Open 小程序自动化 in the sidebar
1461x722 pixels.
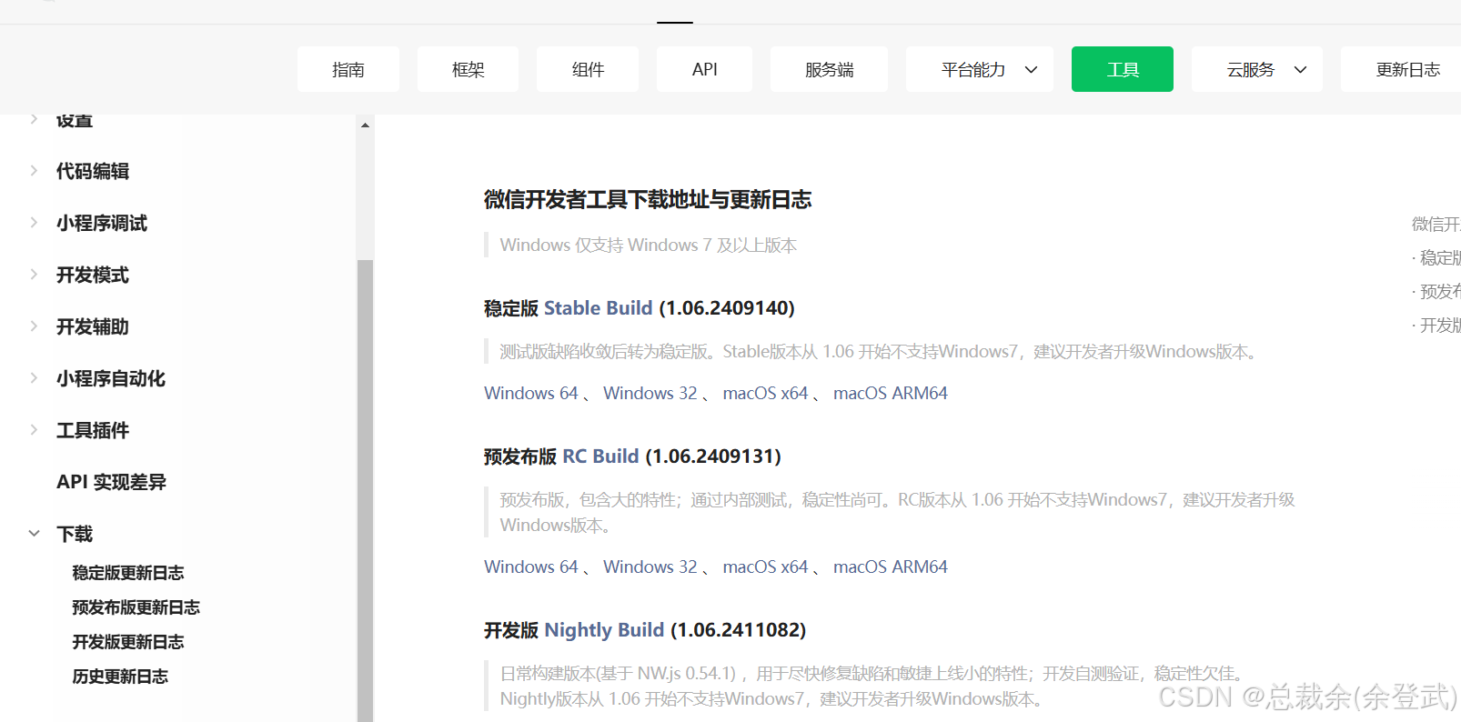pos(111,378)
